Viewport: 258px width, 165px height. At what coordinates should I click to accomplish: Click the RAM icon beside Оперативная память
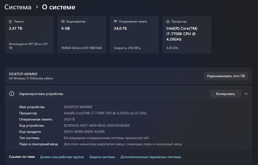(115, 21)
